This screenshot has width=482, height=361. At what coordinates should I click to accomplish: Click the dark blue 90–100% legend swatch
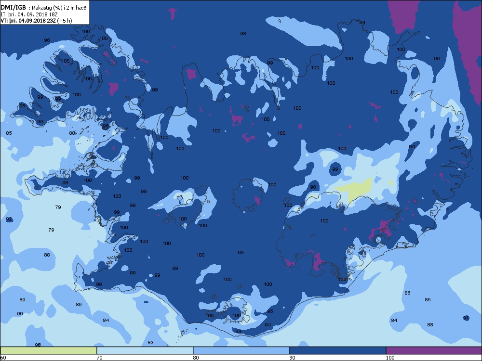pos(337,350)
